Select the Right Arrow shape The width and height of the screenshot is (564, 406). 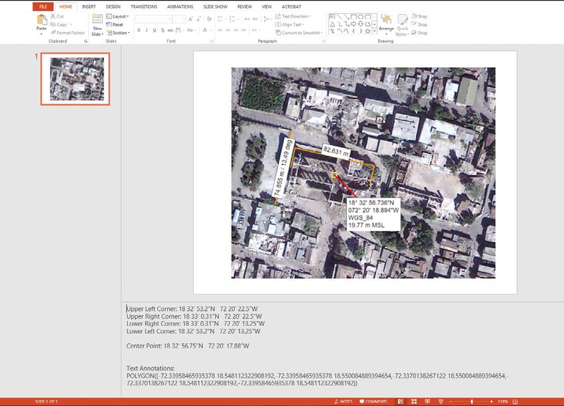pyautogui.click(x=354, y=24)
